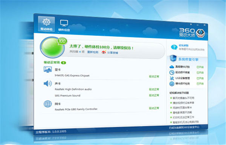Click 驱动正常 status beside Realtek High Definition audio
The height and width of the screenshot is (145, 226).
[154, 89]
